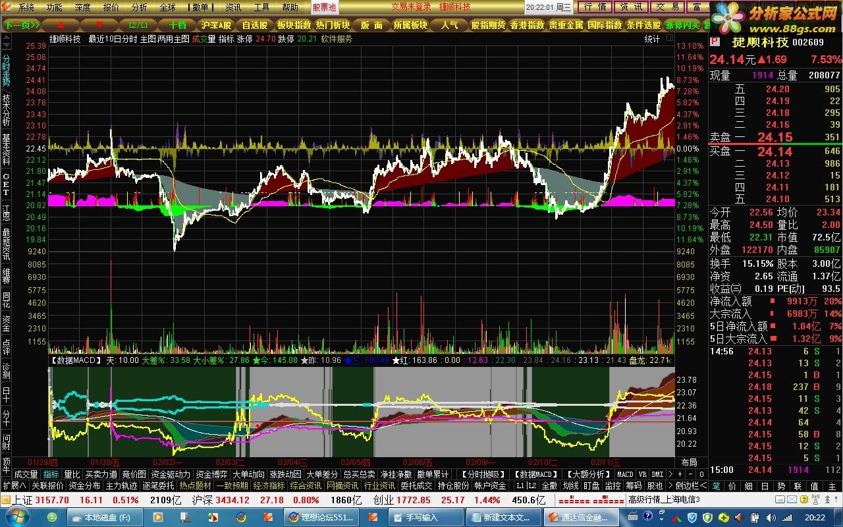Click the 02/05/四 date marker on timeline
The width and height of the screenshot is (843, 527).
click(x=356, y=462)
